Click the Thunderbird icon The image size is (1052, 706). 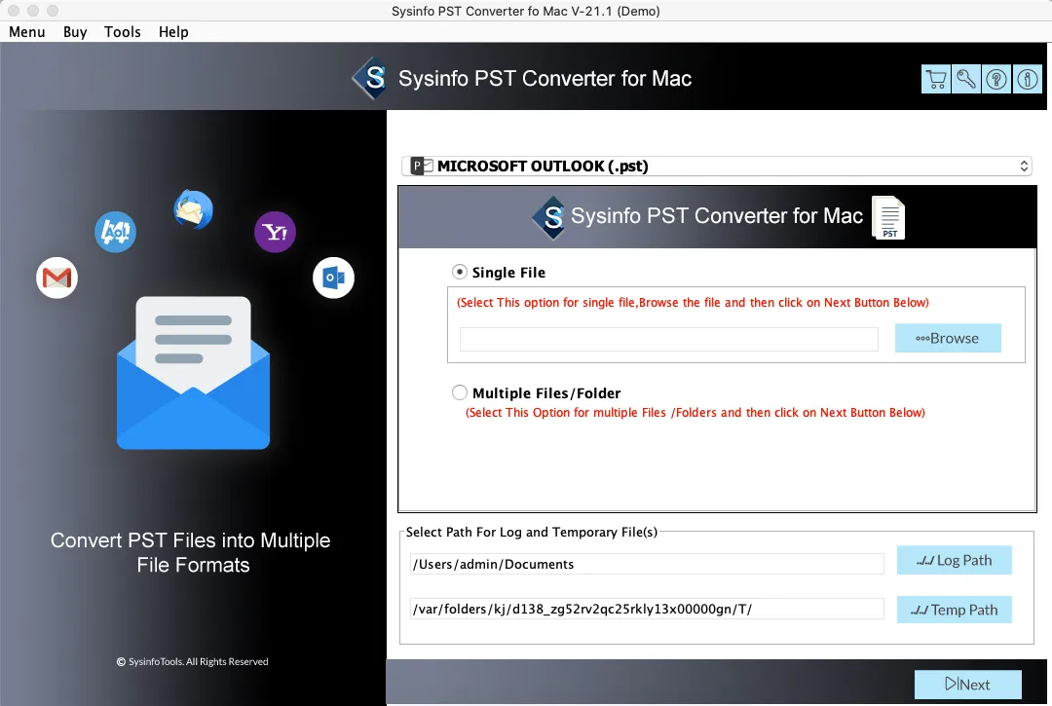pyautogui.click(x=193, y=210)
